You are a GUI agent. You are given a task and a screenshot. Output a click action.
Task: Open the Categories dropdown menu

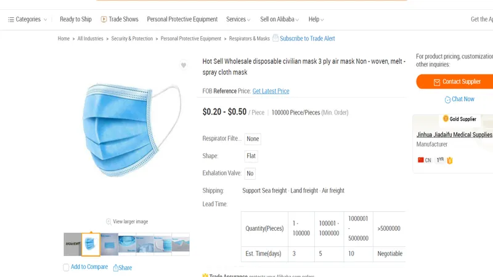click(28, 19)
